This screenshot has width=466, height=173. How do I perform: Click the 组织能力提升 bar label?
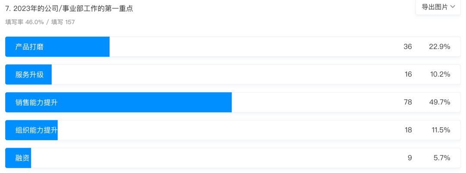(x=37, y=130)
